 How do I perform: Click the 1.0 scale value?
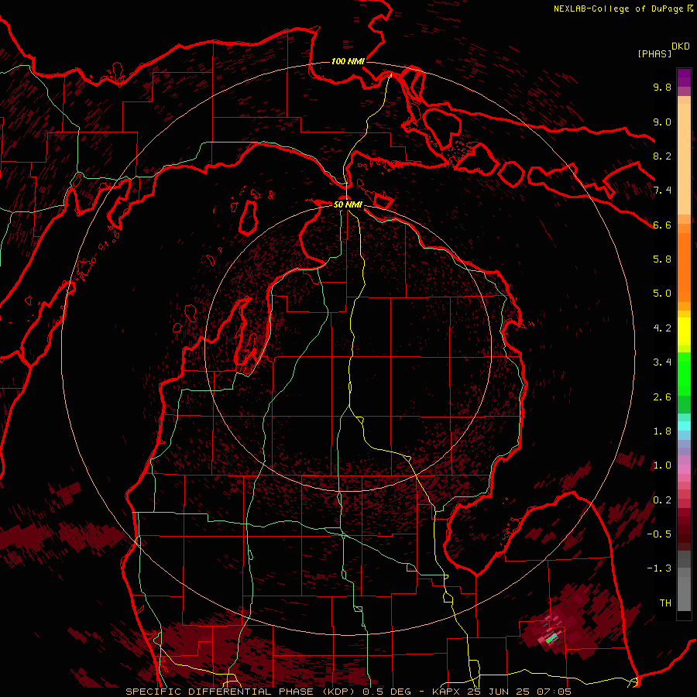(x=662, y=465)
